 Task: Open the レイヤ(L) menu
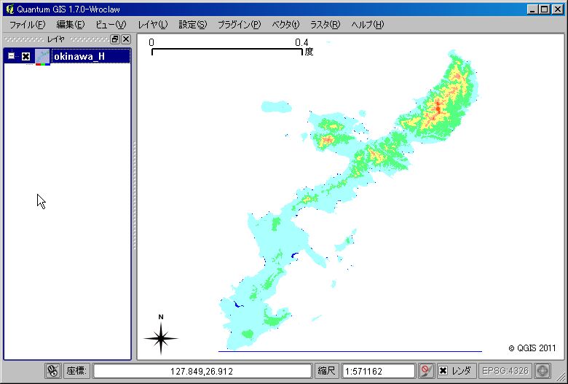[x=152, y=24]
